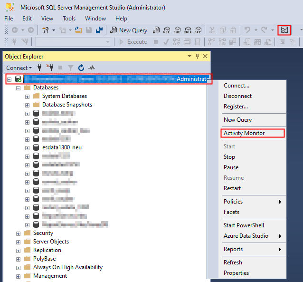Click the Navigate Backward arrow icon
This screenshot has width=303, height=282.
[x=15, y=30]
